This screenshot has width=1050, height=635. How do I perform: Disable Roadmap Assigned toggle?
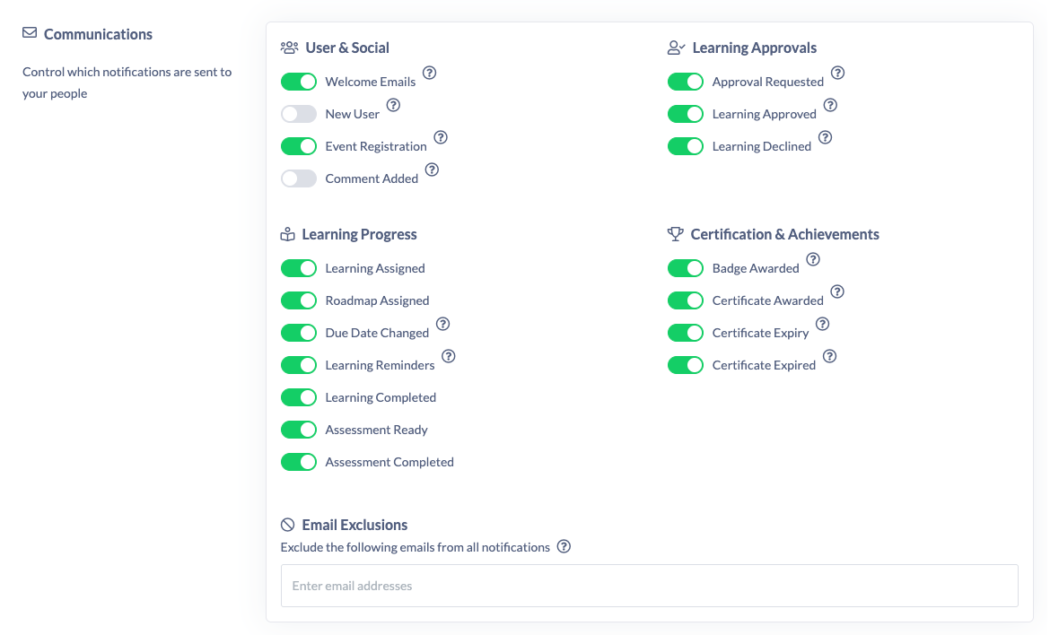tap(299, 300)
